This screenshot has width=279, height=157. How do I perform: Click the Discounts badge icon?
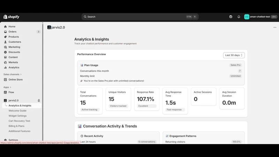point(5,52)
